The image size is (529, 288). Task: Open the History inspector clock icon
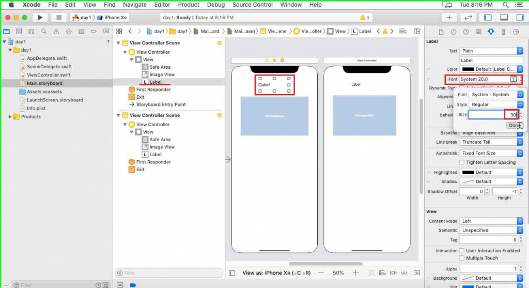point(454,32)
